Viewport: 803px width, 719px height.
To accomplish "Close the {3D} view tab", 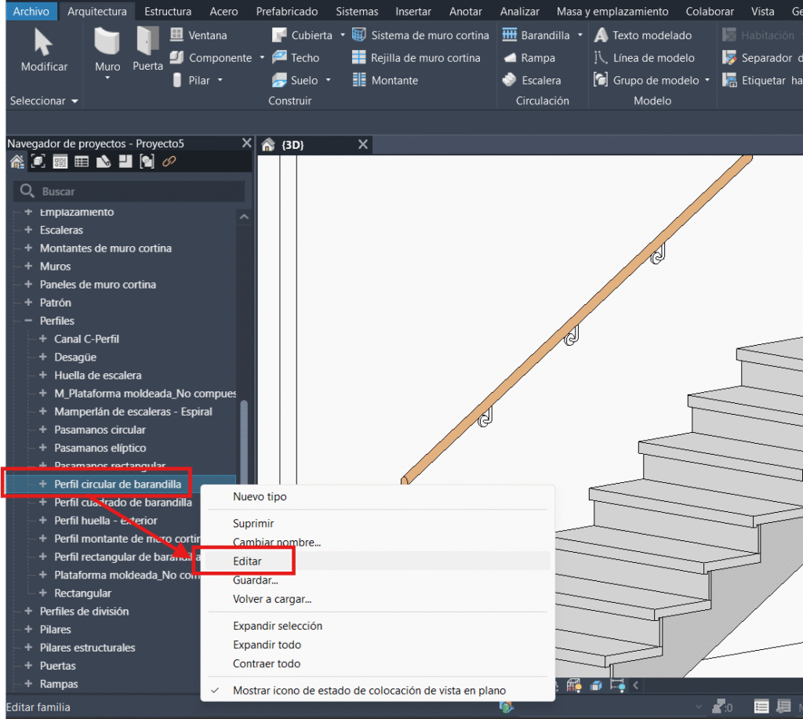I will pos(362,144).
